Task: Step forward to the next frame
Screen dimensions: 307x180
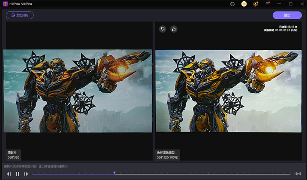Action: click(x=26, y=174)
